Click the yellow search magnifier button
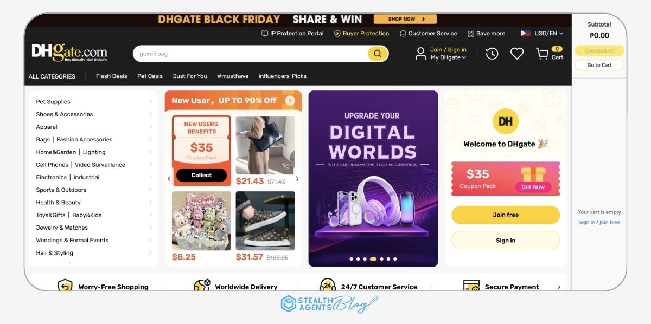This screenshot has height=324, width=651. [x=378, y=54]
